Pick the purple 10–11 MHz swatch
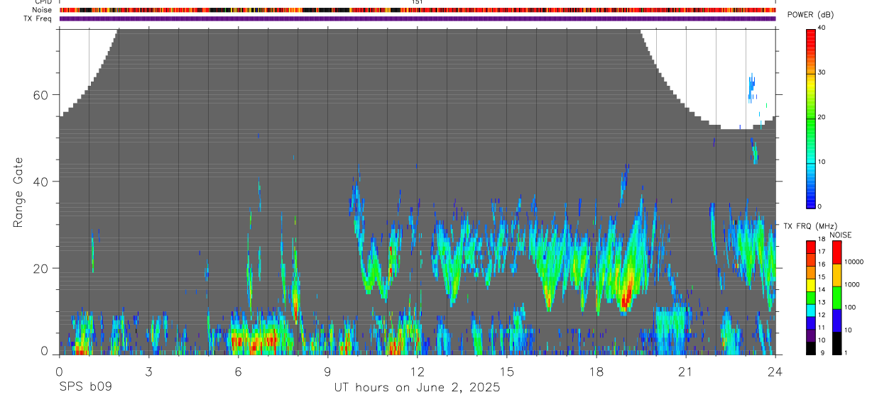 (810, 335)
